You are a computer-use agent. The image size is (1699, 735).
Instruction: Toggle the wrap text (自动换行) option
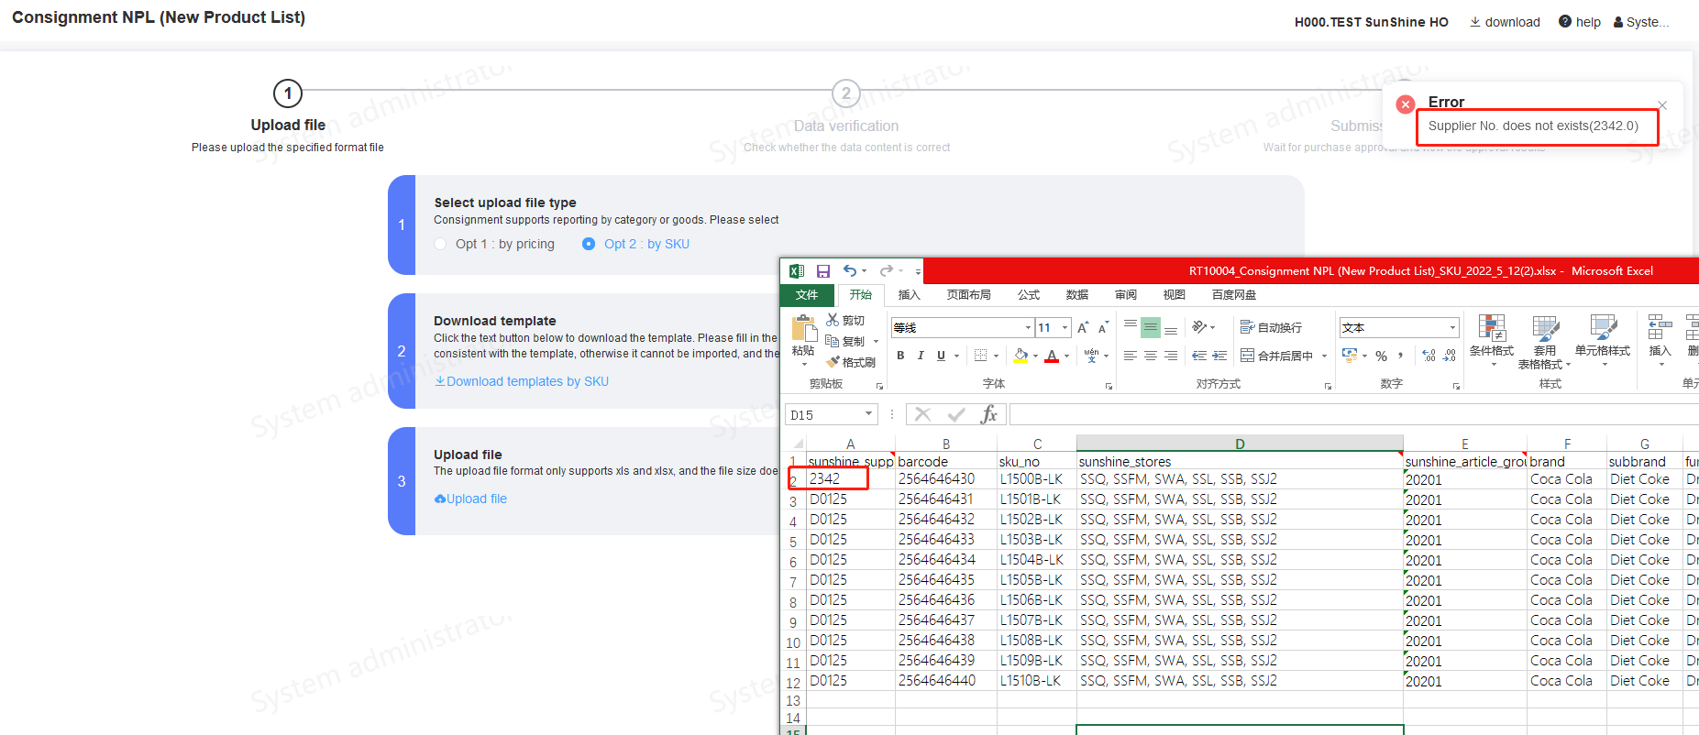coord(1271,327)
